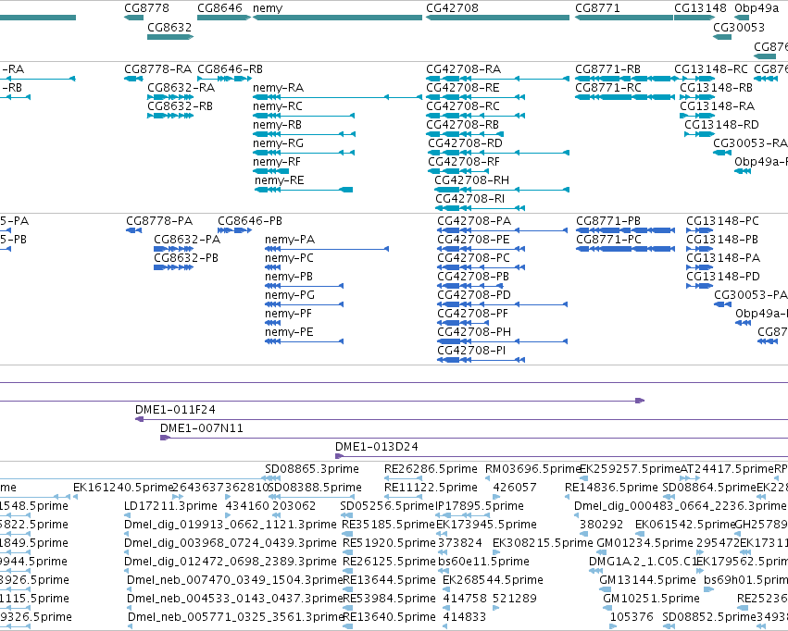788x631 pixels.
Task: Click the nemy gene bar
Action: tap(337, 18)
